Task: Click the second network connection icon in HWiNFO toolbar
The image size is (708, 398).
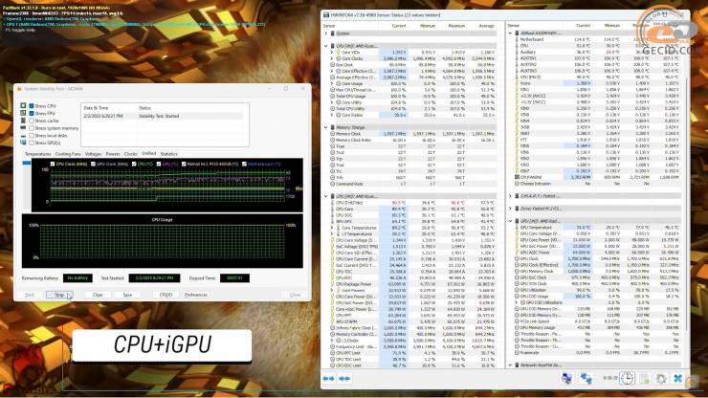Action: (586, 378)
